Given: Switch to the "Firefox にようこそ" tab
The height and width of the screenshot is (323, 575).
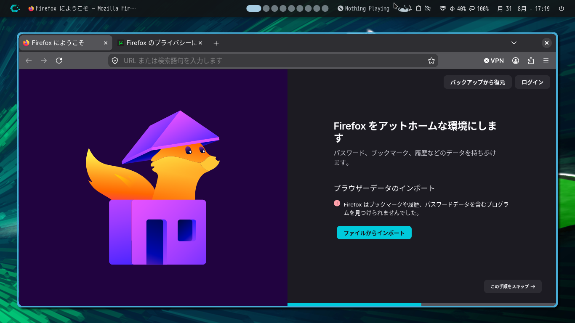Looking at the screenshot, I should pos(66,43).
